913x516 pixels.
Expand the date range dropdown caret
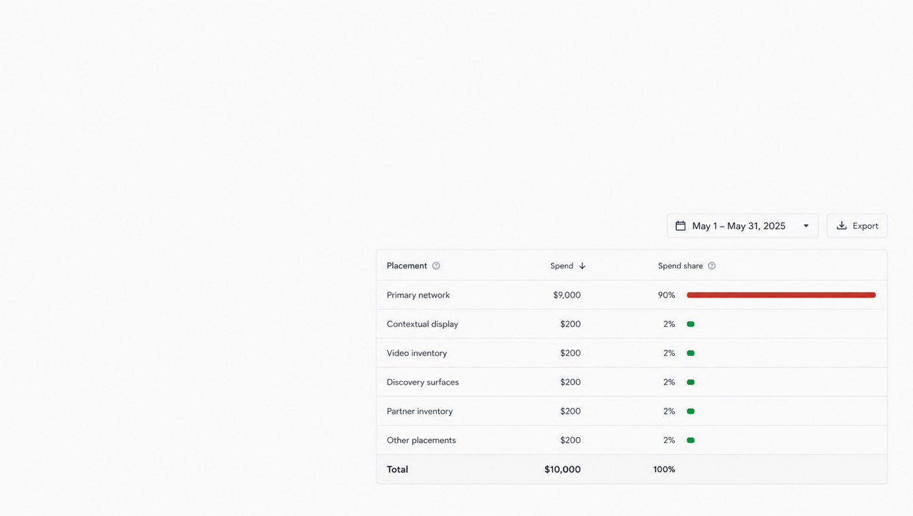pos(806,226)
